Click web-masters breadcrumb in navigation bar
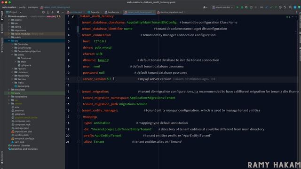301x169 pixels. (9, 8)
